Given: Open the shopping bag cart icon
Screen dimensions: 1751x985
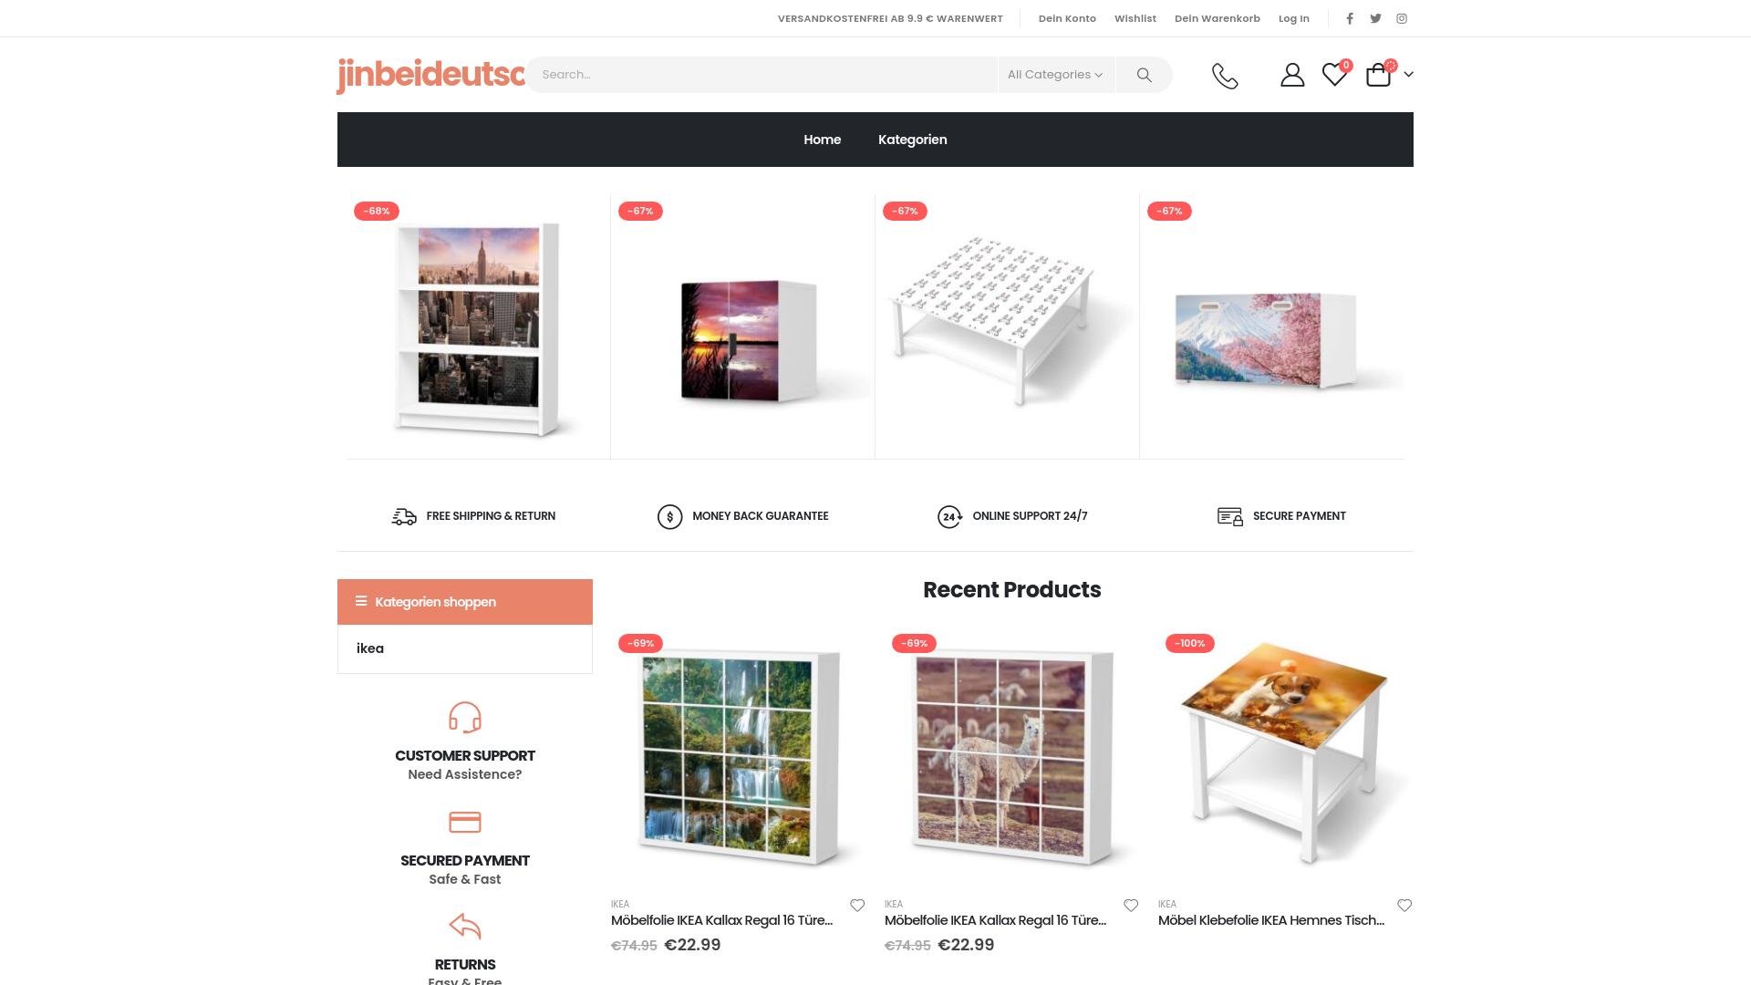Looking at the screenshot, I should click(1378, 75).
